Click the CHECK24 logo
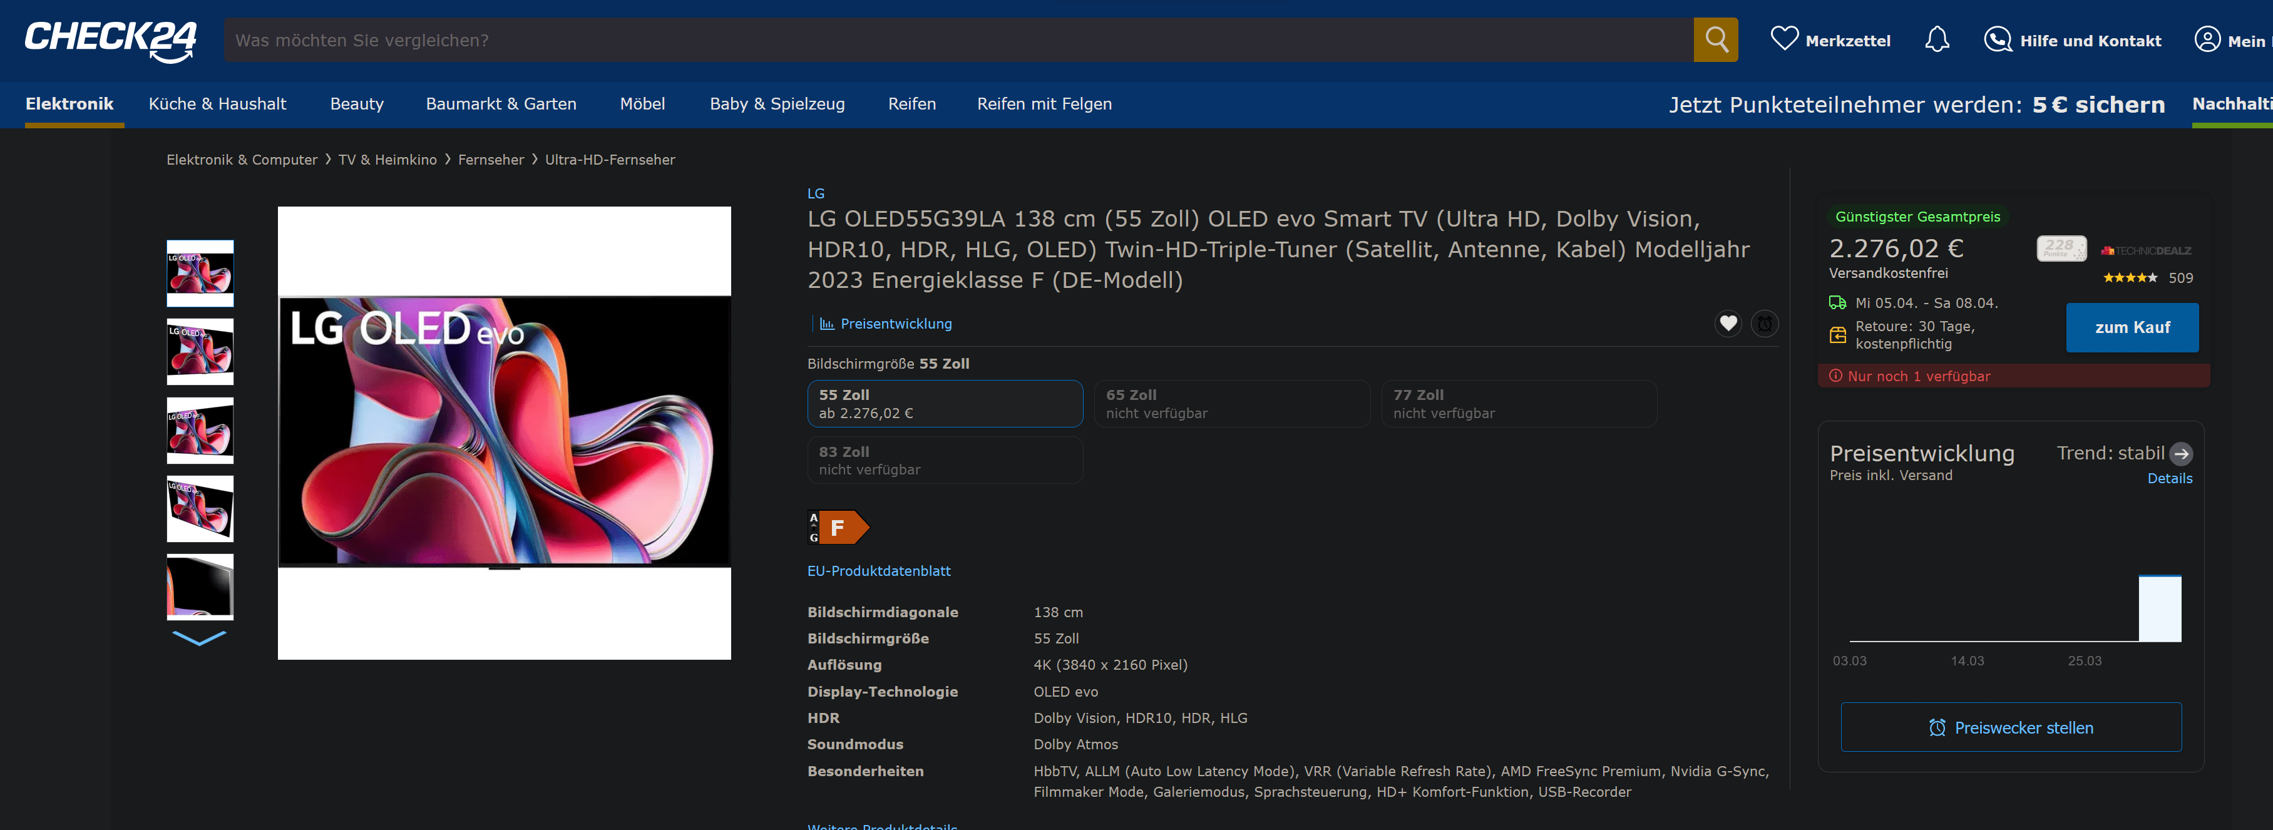This screenshot has height=830, width=2273. 110,41
